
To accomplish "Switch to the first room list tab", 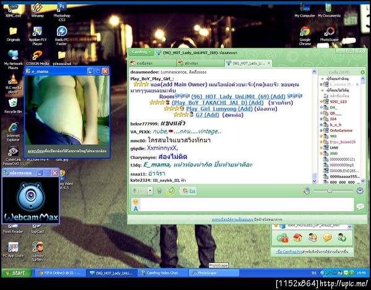I will pyautogui.click(x=152, y=63).
